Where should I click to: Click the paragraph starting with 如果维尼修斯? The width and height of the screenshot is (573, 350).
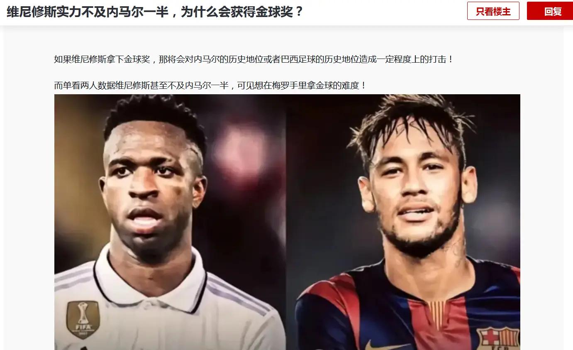[254, 59]
